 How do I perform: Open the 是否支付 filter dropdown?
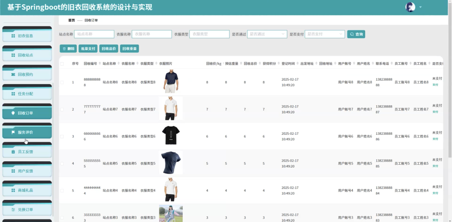click(x=325, y=34)
